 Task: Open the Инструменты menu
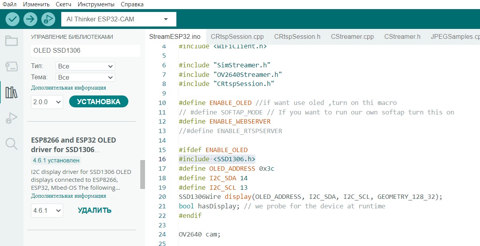[x=96, y=4]
